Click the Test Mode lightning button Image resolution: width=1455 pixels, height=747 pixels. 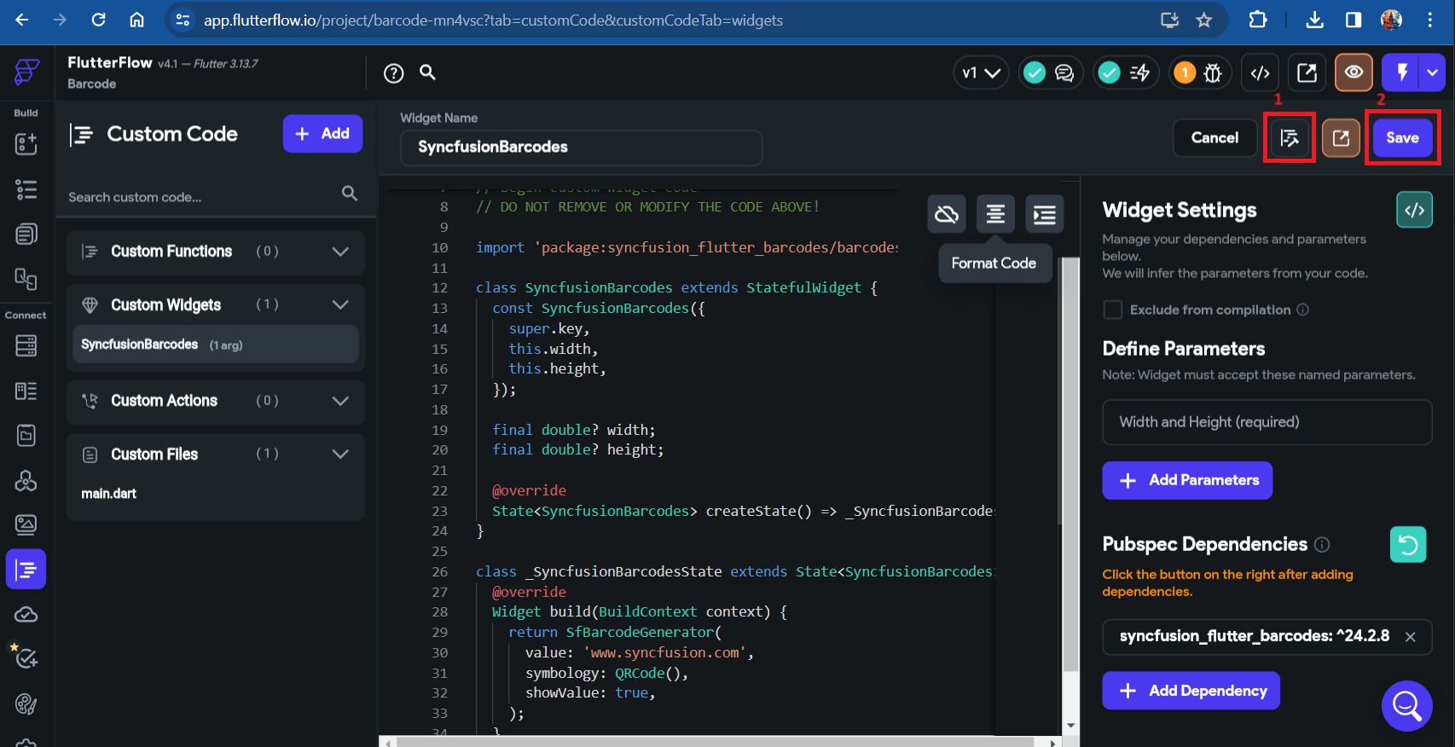1401,72
